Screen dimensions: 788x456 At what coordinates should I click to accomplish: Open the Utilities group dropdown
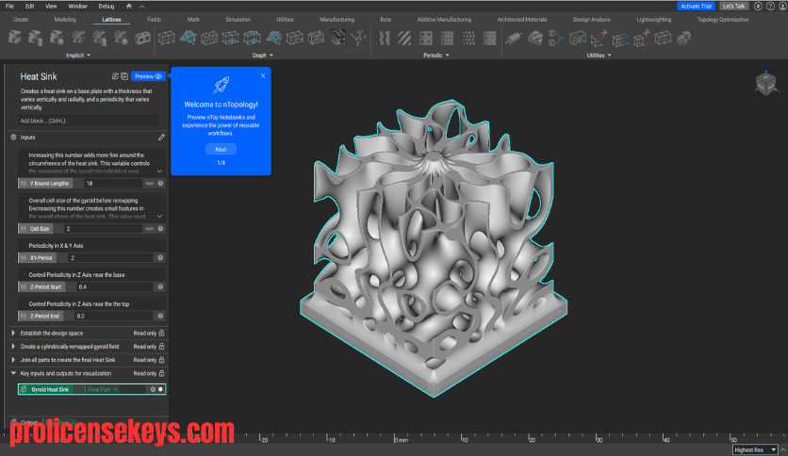599,56
